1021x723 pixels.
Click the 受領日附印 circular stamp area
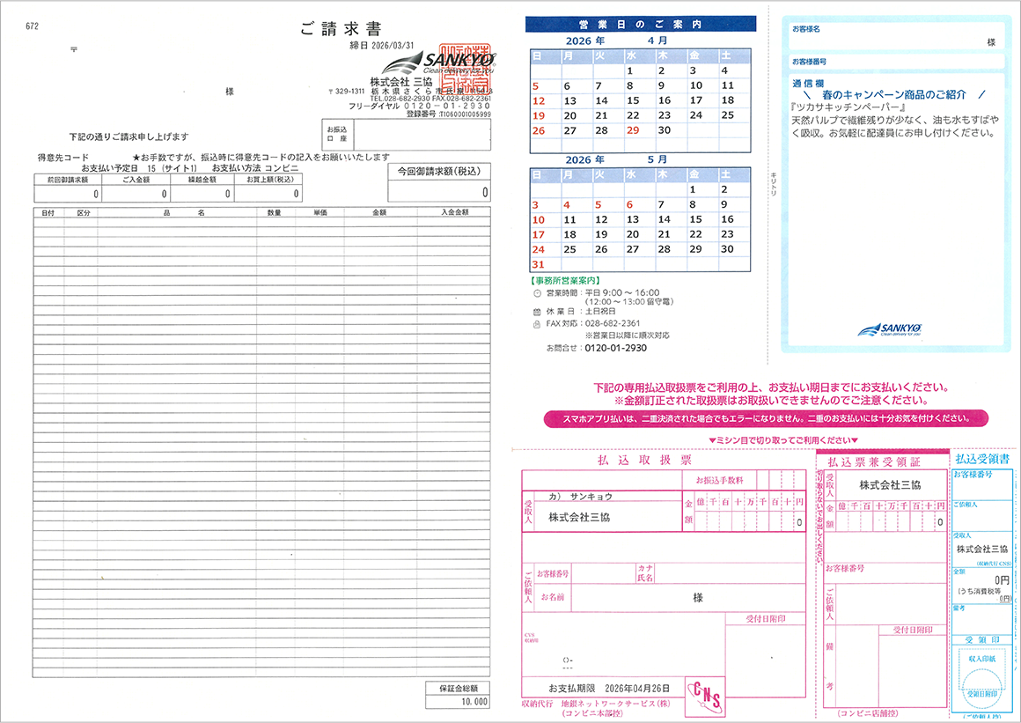pos(982,693)
